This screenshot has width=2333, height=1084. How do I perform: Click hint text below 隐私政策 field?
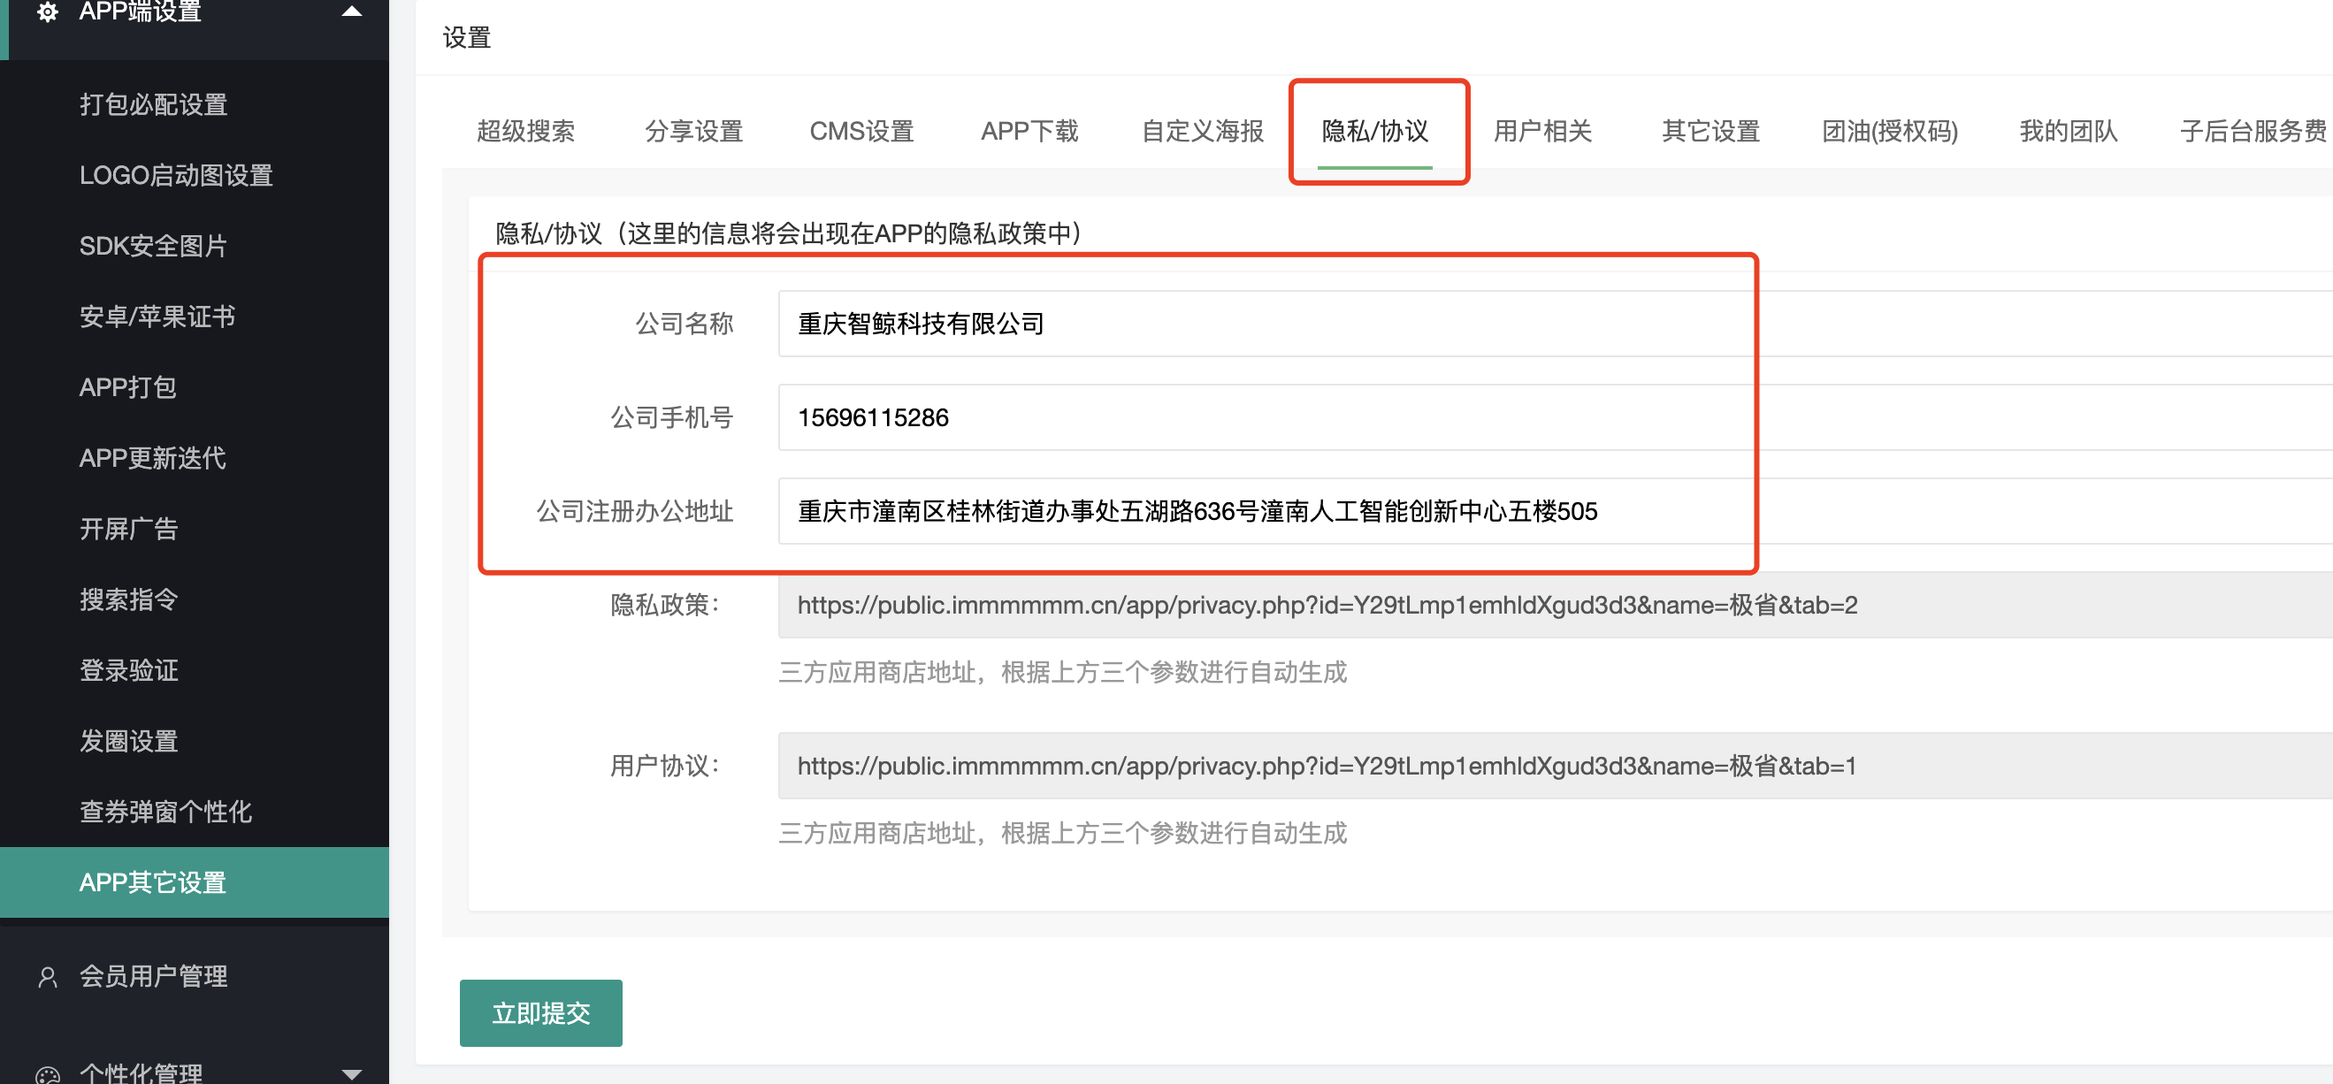pyautogui.click(x=1062, y=672)
